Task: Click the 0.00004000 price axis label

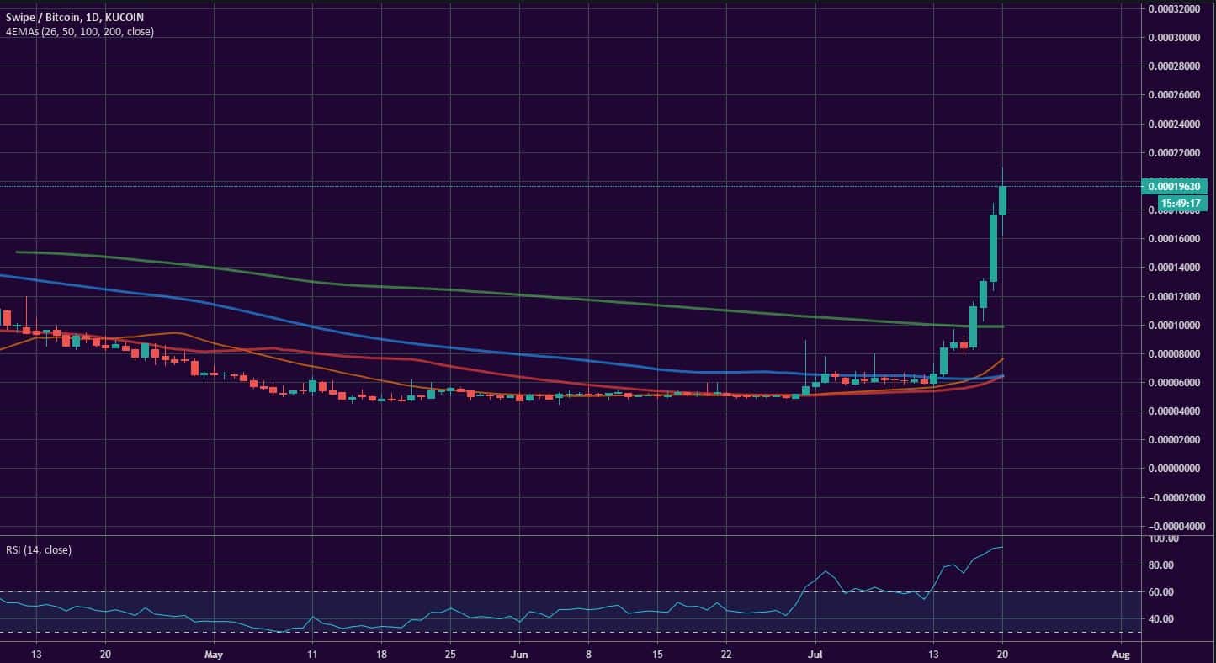Action: [x=1175, y=411]
